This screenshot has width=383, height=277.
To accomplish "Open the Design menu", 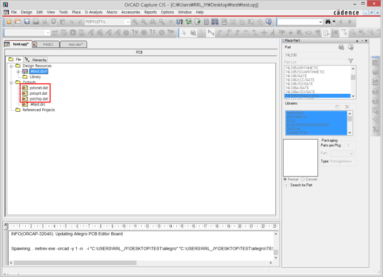I will (x=26, y=12).
